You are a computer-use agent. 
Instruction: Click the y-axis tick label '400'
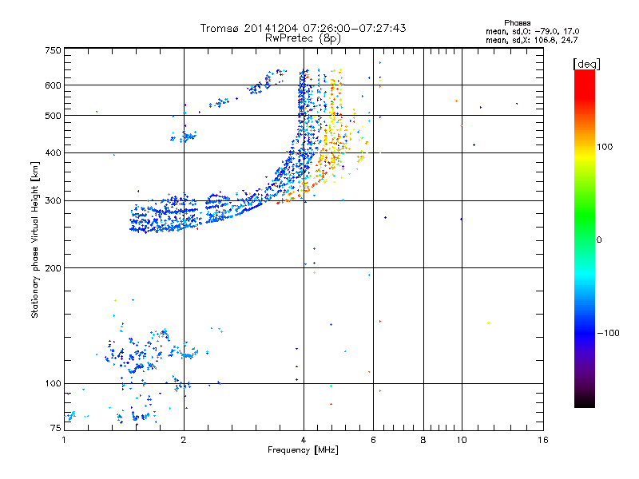[53, 153]
